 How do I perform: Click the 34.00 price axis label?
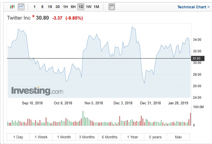197,40
